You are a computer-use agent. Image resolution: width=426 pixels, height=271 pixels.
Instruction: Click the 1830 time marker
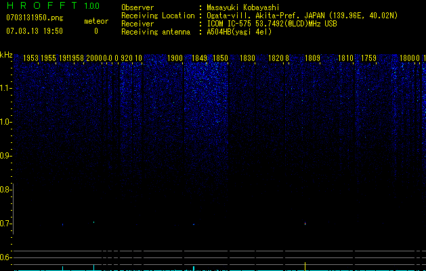click(x=247, y=58)
